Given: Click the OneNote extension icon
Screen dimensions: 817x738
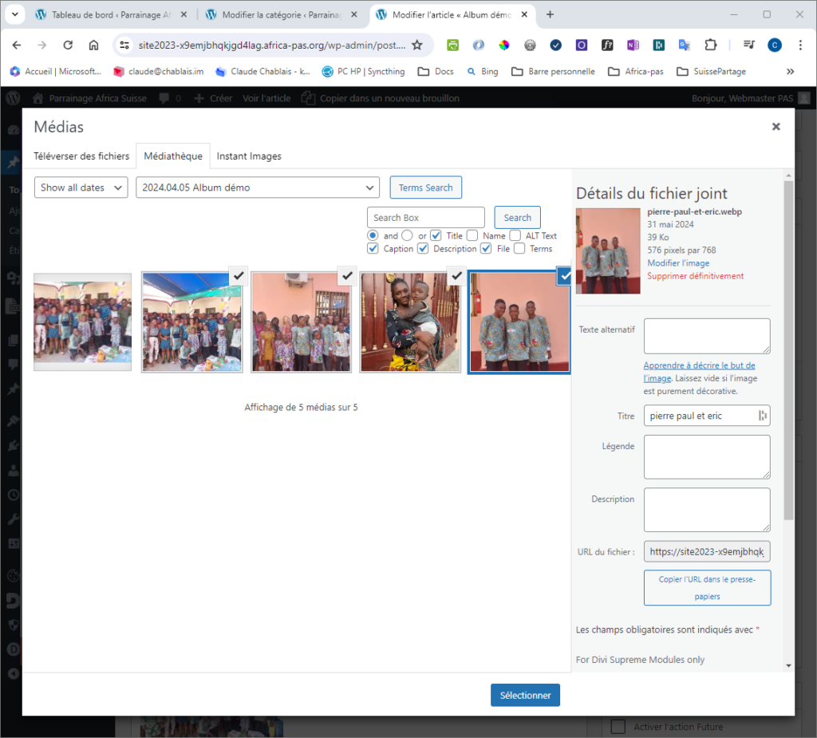Looking at the screenshot, I should (x=633, y=45).
